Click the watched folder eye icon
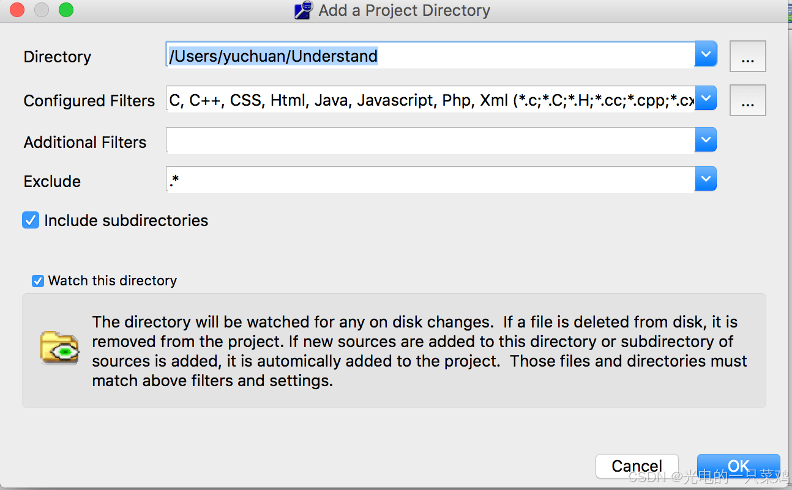 click(x=59, y=348)
